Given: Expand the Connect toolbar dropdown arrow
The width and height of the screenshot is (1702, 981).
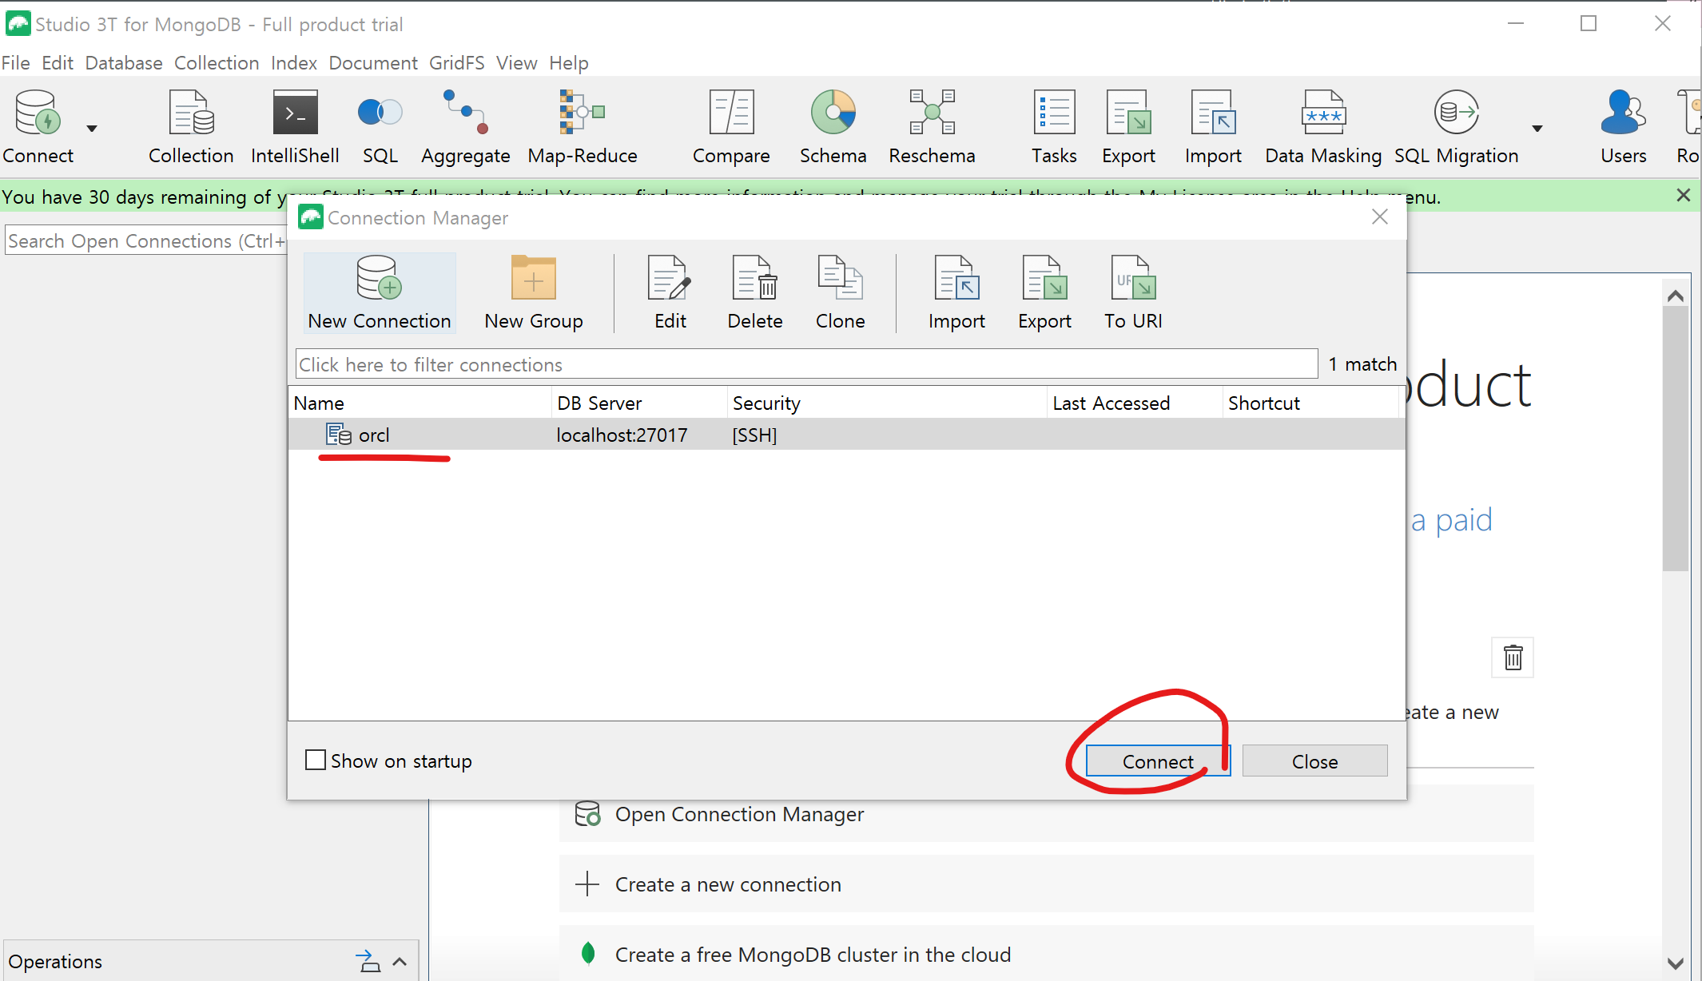Looking at the screenshot, I should (92, 129).
